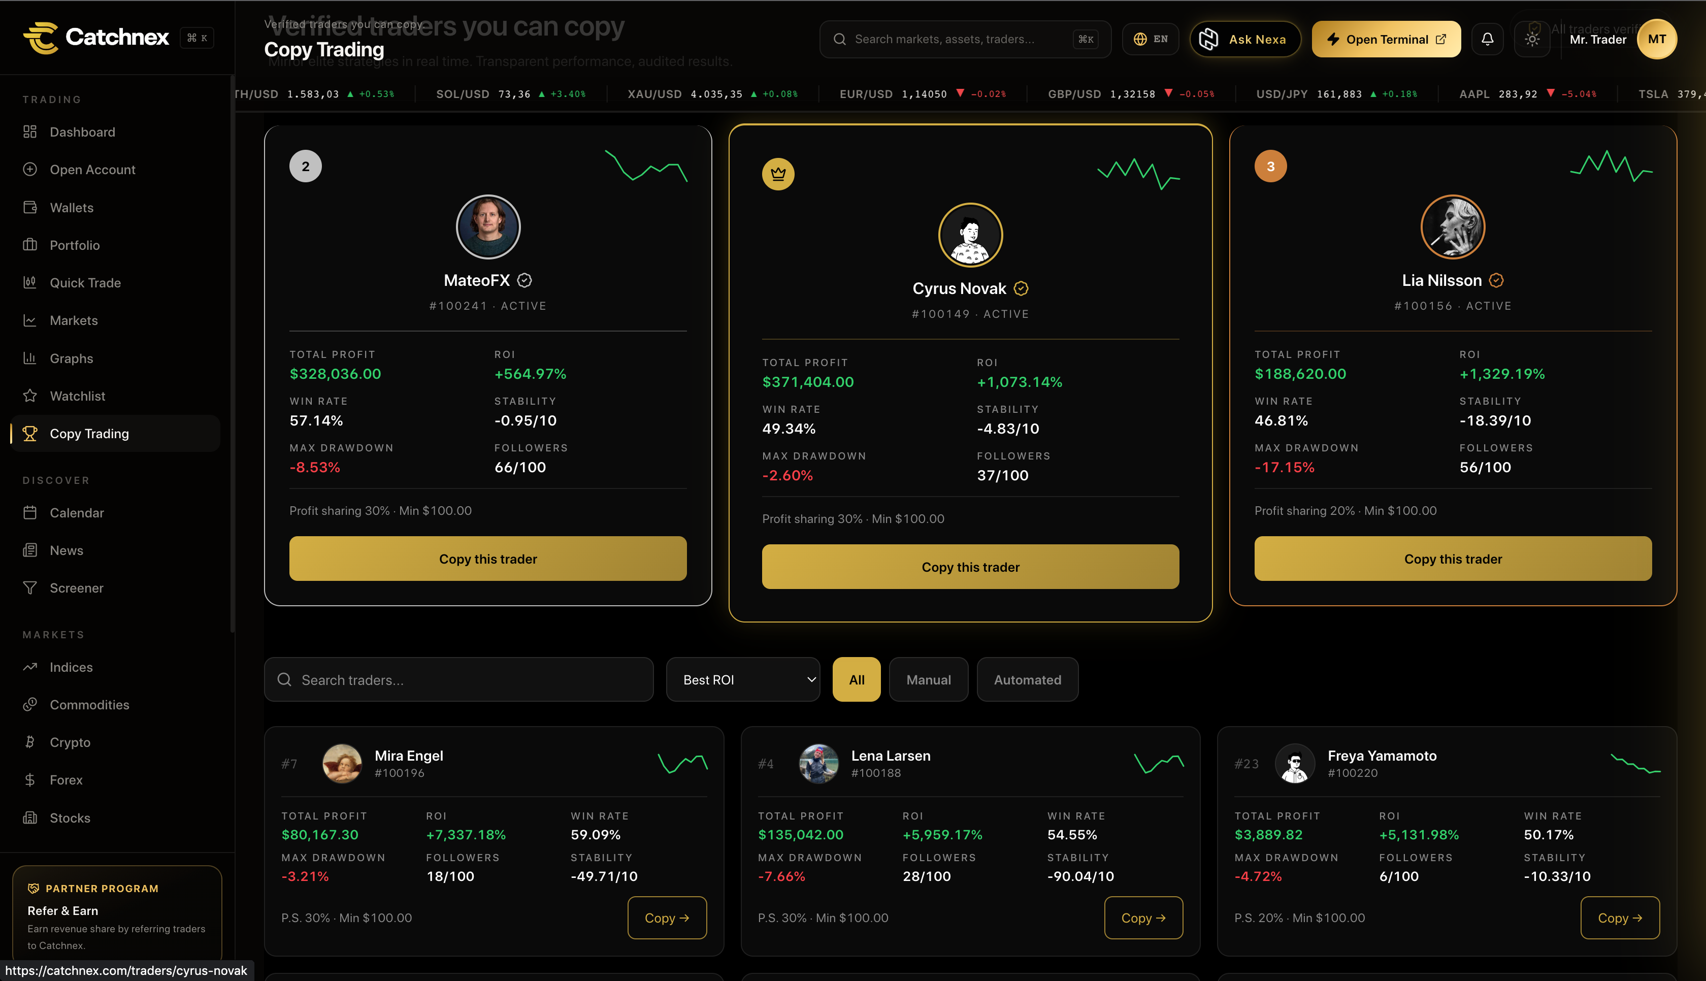
Task: Click Mira Engel's sparkline chart
Action: (682, 763)
